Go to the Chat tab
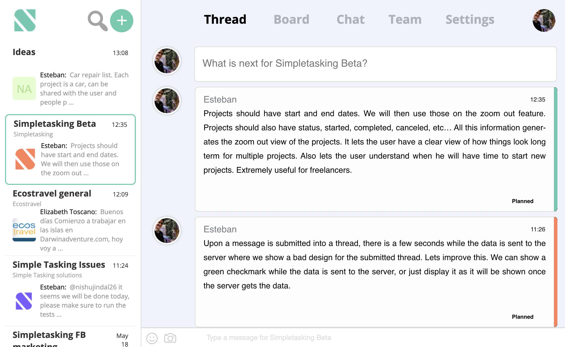The height and width of the screenshot is (347, 565). (x=351, y=20)
